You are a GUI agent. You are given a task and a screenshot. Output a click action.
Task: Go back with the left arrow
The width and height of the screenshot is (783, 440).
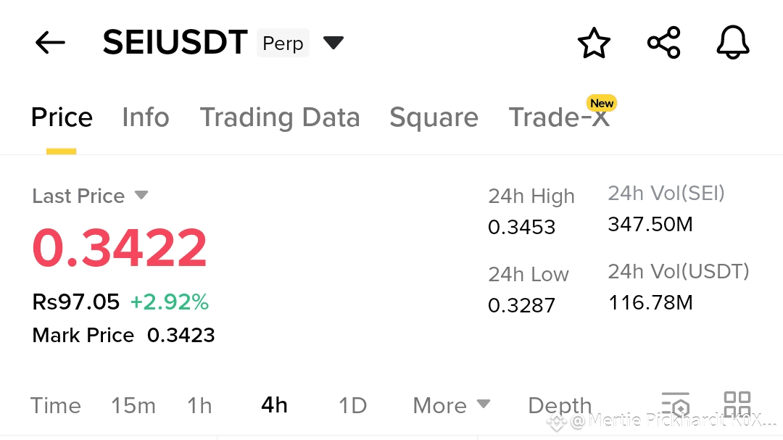50,43
